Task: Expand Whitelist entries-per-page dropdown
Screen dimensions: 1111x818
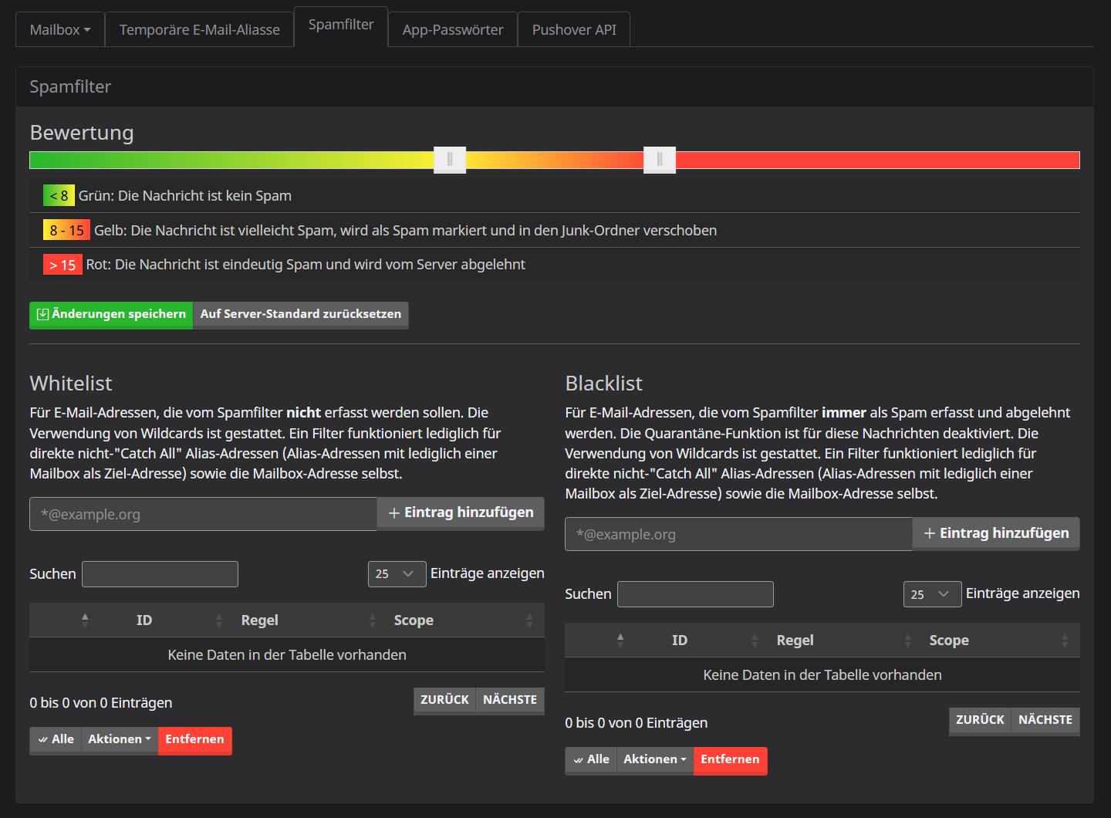Action: click(397, 574)
